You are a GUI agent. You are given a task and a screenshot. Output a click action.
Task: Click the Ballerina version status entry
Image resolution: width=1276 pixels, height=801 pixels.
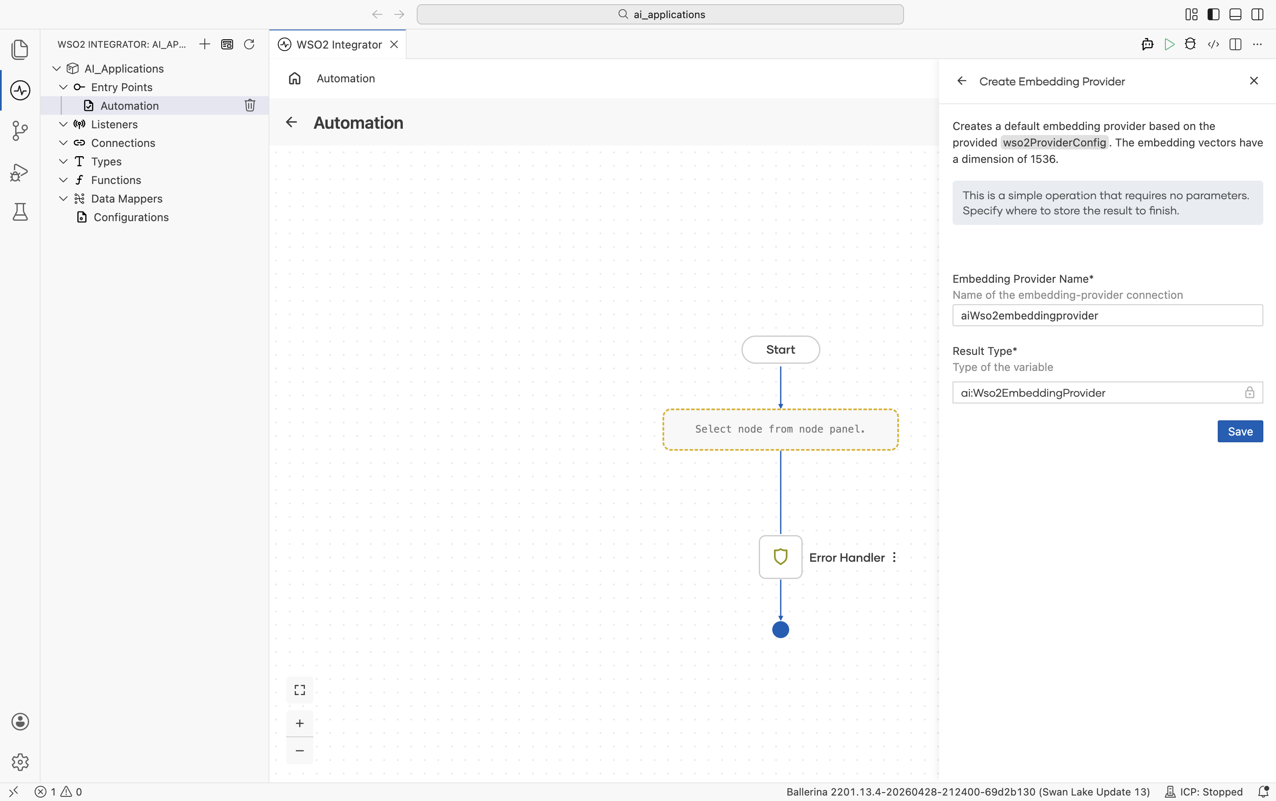[x=968, y=791]
